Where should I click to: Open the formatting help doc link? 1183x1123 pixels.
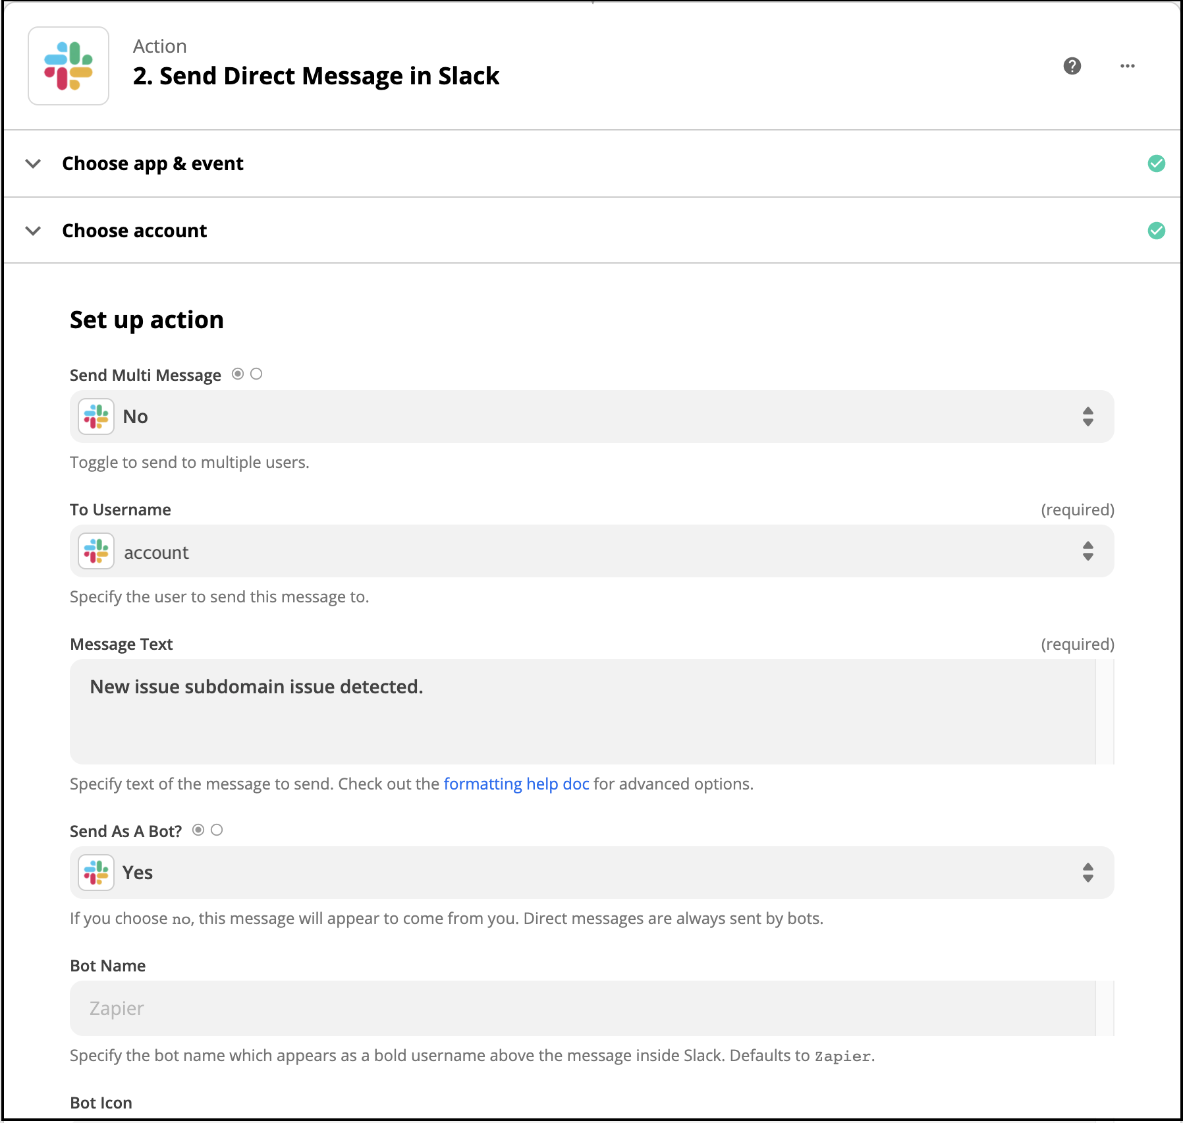516,784
